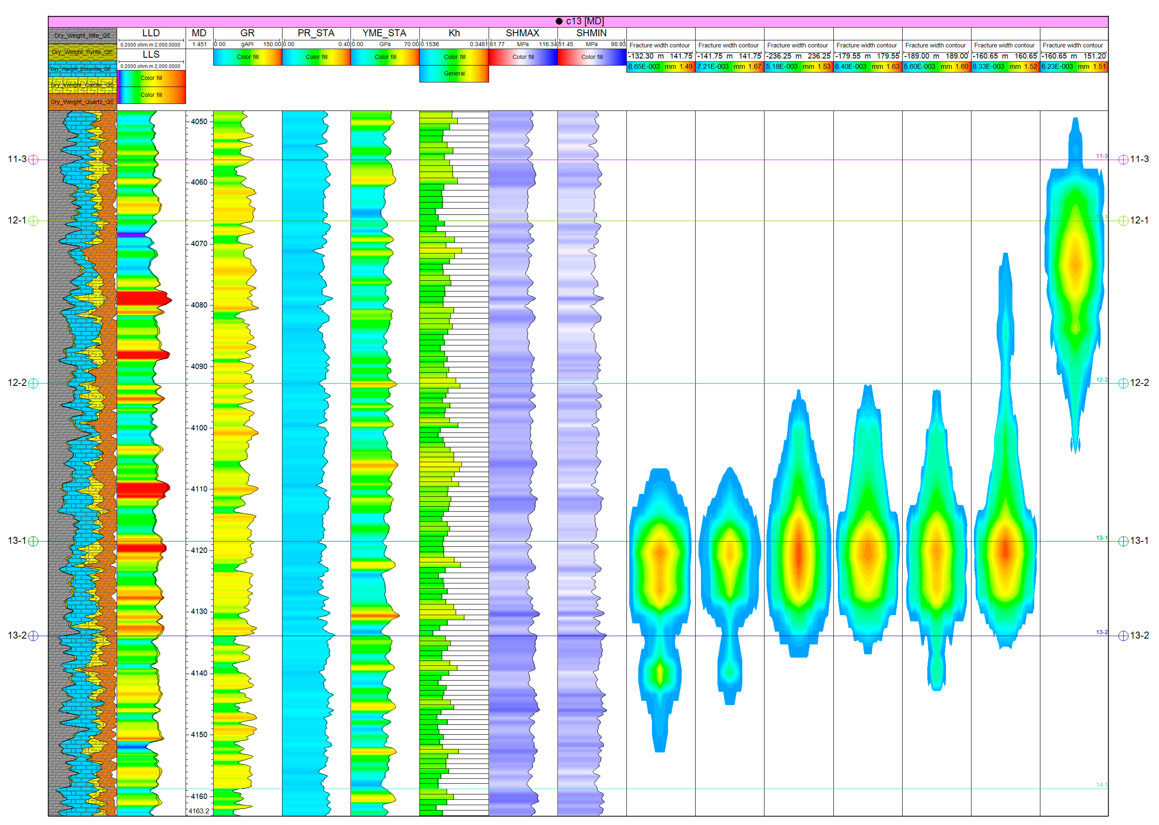Click the -179.55 m 179.55 fracture range
This screenshot has height=825, width=1159.
867,56
